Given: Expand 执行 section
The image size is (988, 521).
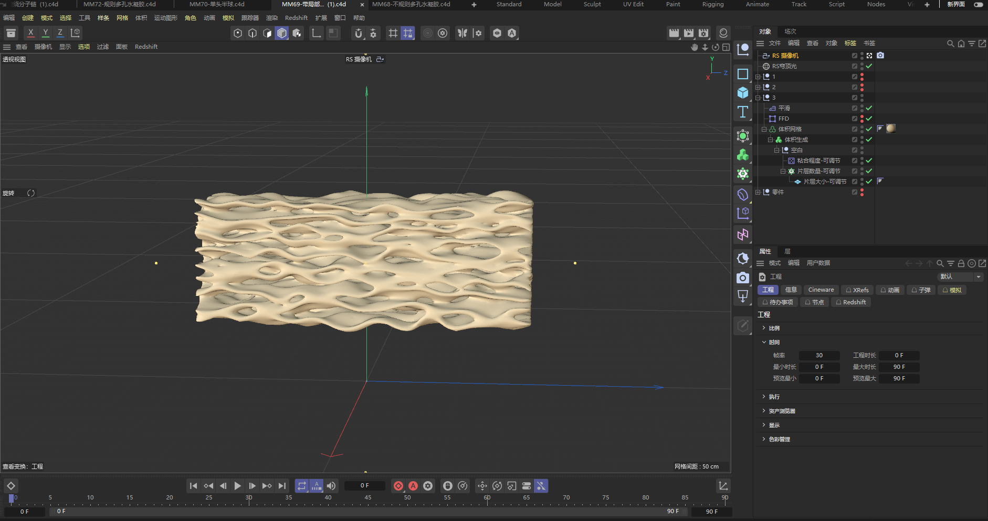Looking at the screenshot, I should click(764, 397).
